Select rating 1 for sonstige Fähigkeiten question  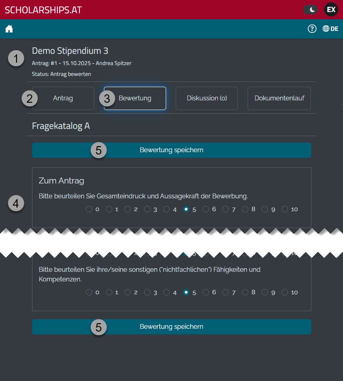point(108,292)
